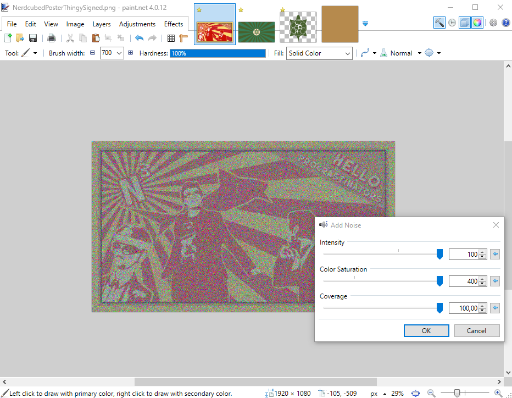Undo the last action with the blue arrow
512x398 pixels.
coord(140,38)
